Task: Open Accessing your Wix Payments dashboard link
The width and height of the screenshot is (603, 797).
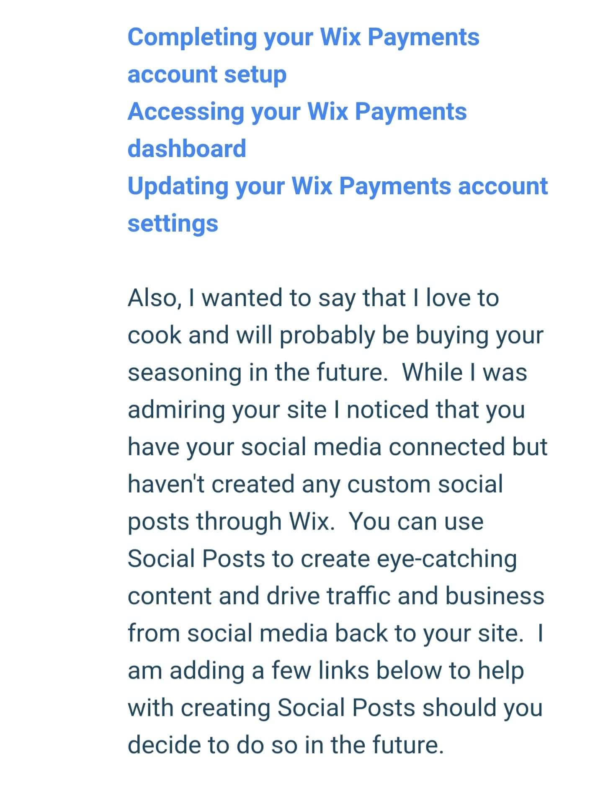Action: click(x=297, y=111)
